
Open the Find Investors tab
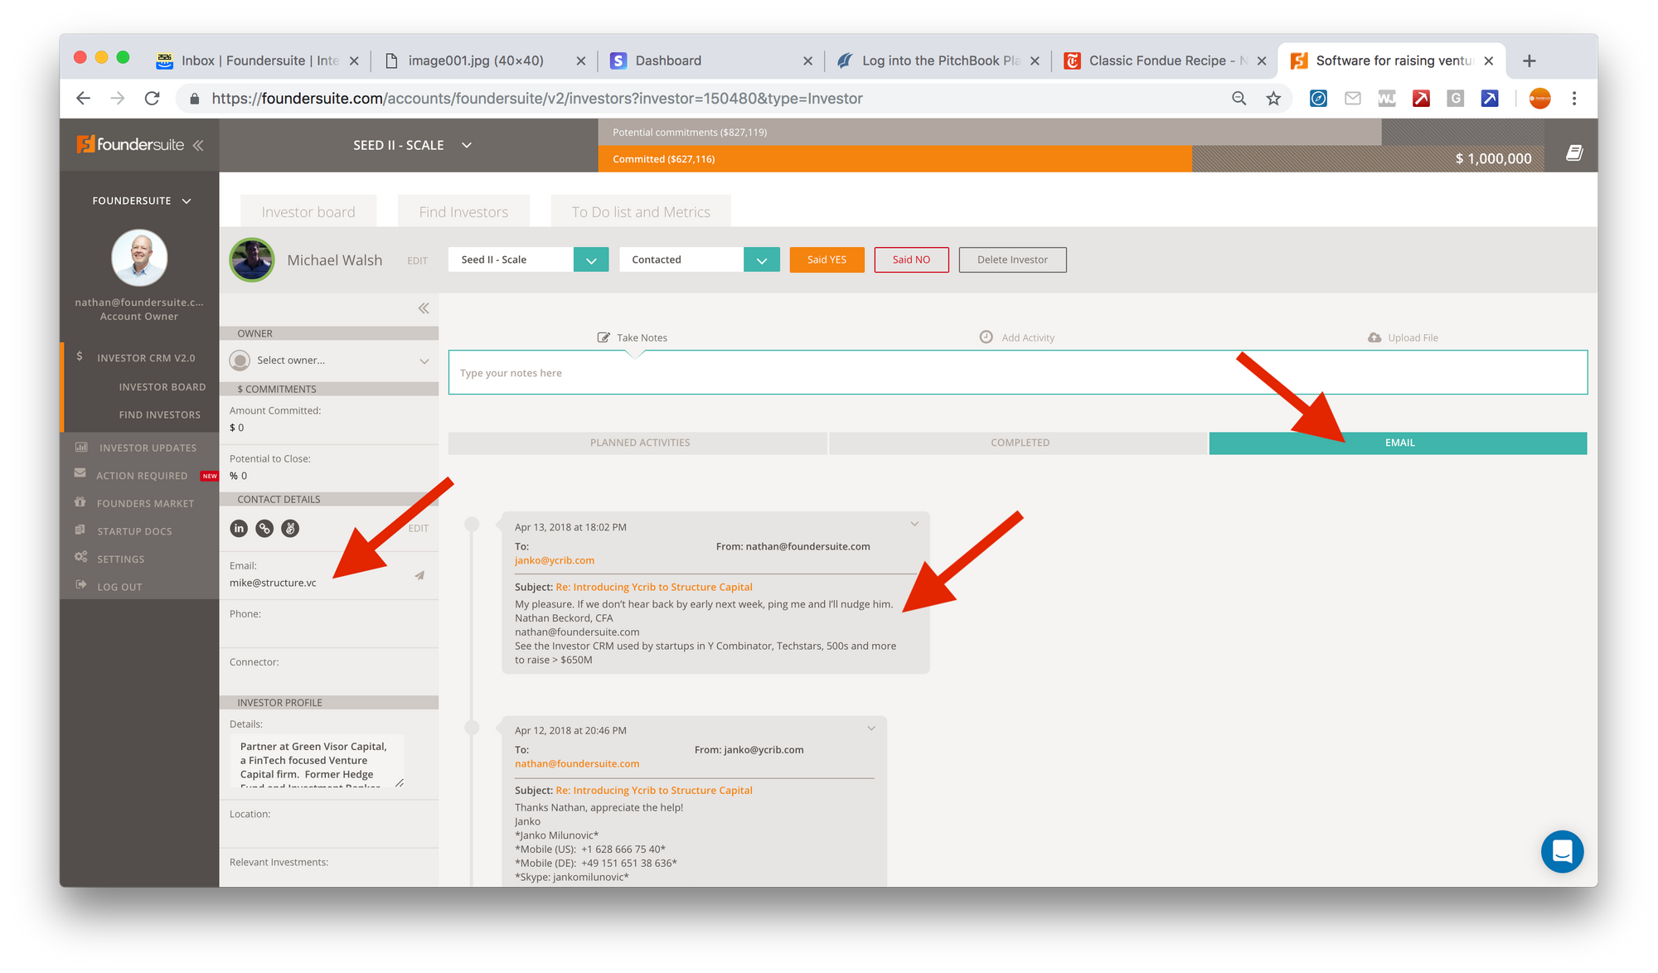tap(463, 212)
